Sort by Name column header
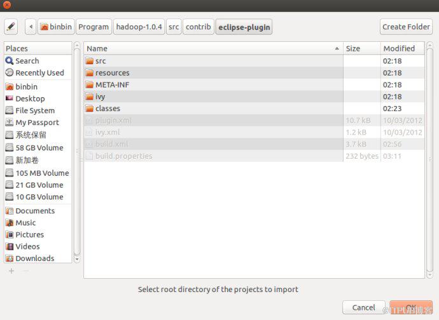The width and height of the screenshot is (439, 320). tap(214, 49)
